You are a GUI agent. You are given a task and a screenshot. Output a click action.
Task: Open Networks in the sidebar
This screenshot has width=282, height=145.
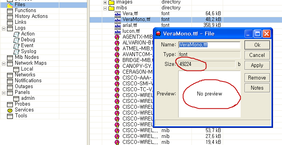click(25, 75)
